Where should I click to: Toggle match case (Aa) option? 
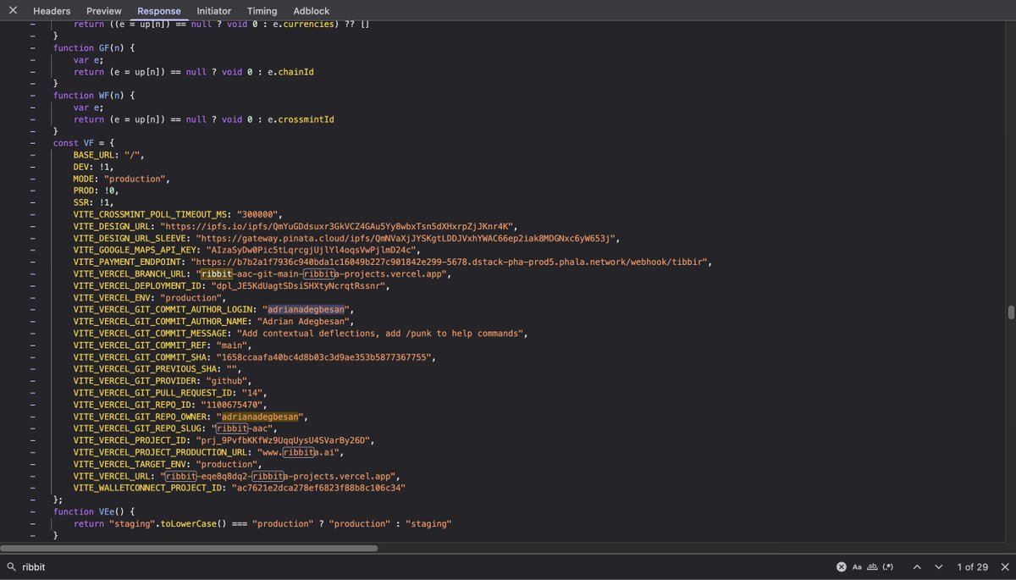tap(857, 566)
